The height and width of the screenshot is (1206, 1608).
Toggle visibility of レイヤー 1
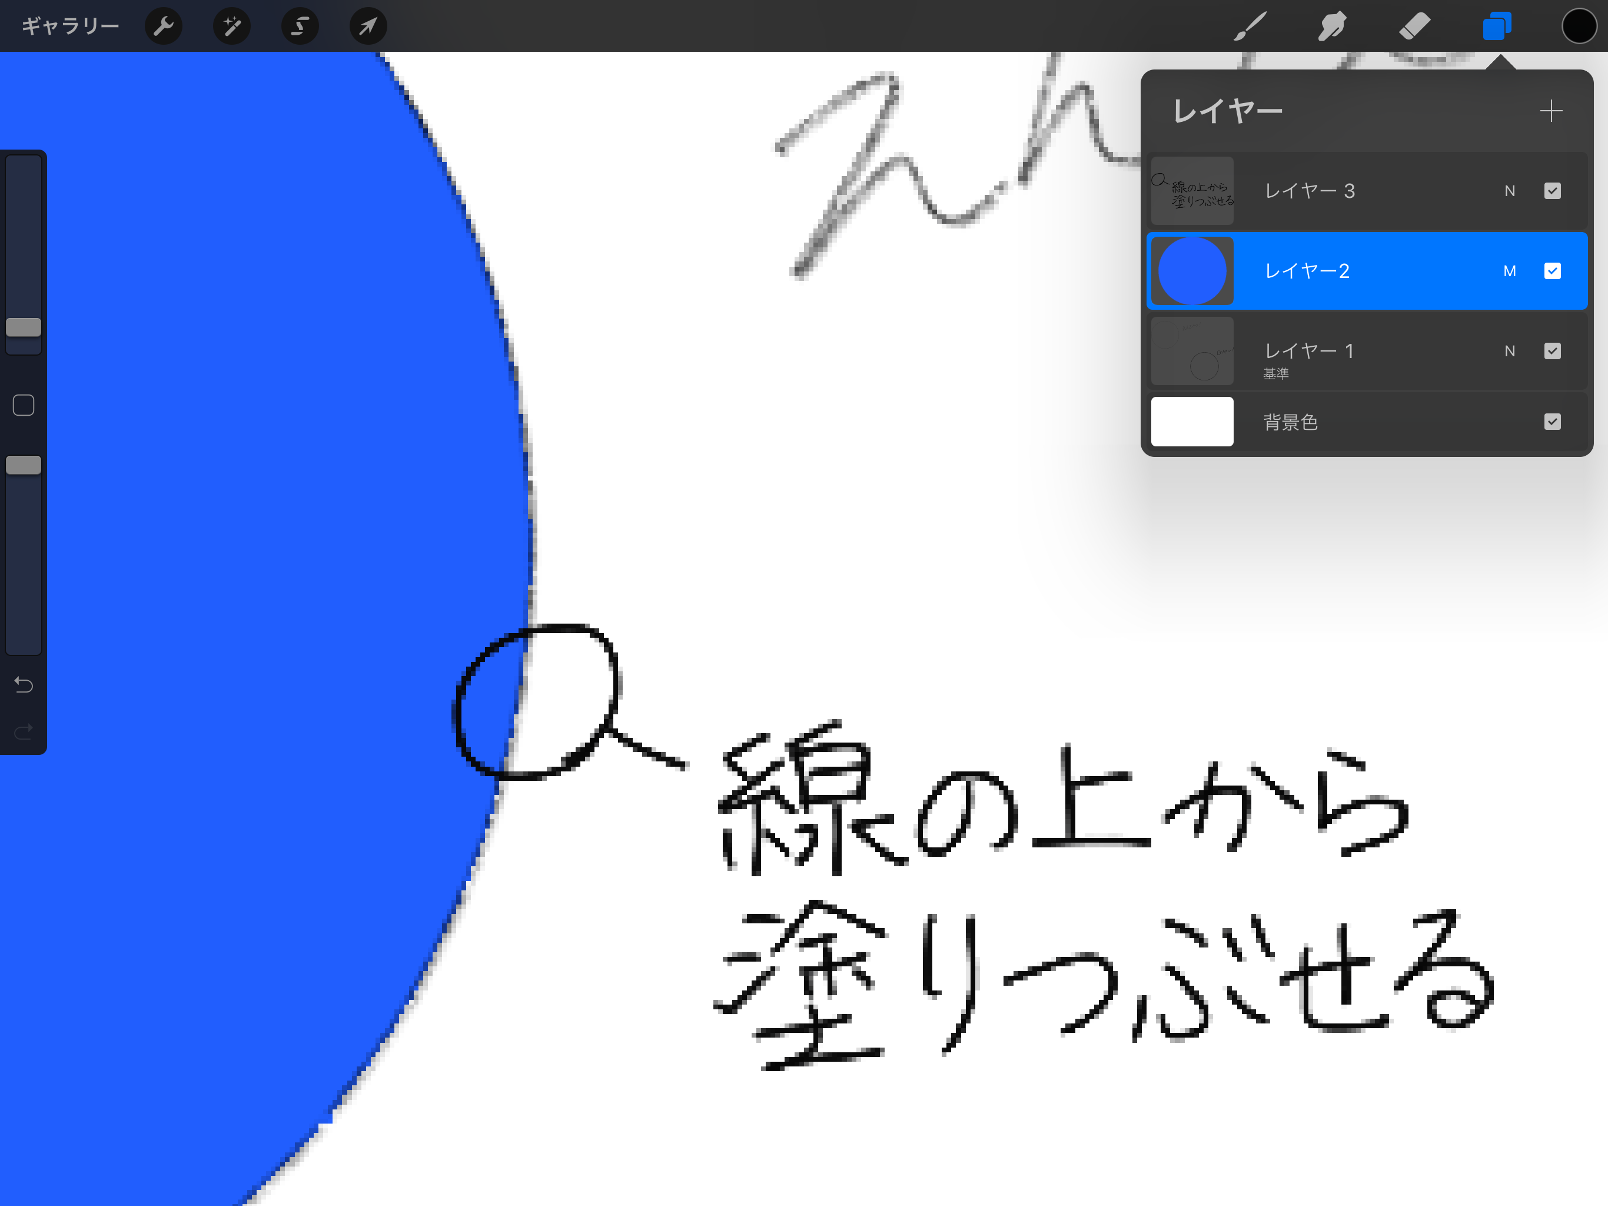click(1552, 352)
